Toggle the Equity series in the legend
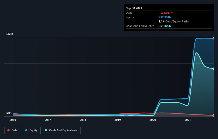Viewport: 218px width, 139px height. 31,131
